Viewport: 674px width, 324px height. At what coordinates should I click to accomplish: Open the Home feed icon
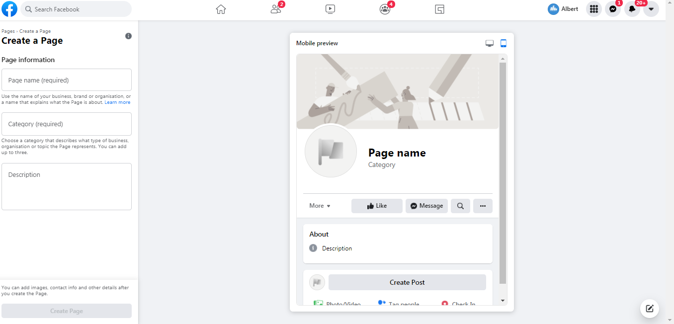click(221, 9)
